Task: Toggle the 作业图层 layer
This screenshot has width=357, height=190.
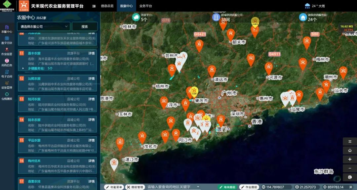Action: 249,187
